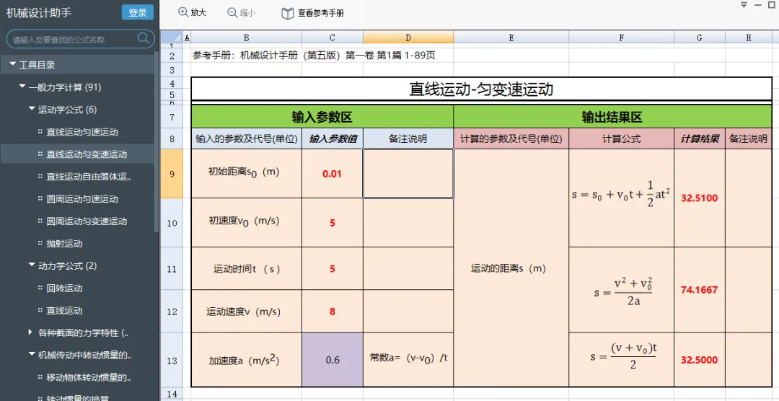779x401 pixels.
Task: Collapse the 工具目录 tree root
Action: pyautogui.click(x=12, y=65)
